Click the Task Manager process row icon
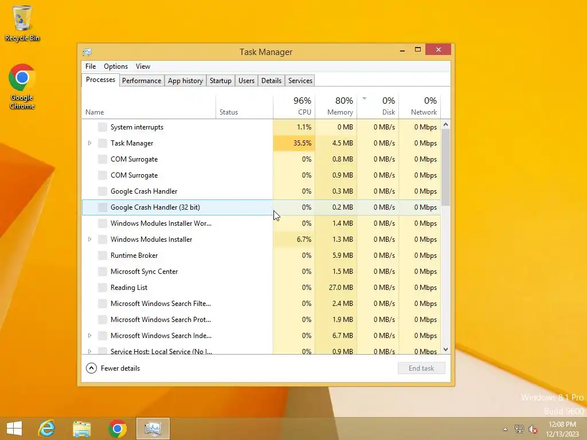The height and width of the screenshot is (440, 587). pyautogui.click(x=103, y=143)
